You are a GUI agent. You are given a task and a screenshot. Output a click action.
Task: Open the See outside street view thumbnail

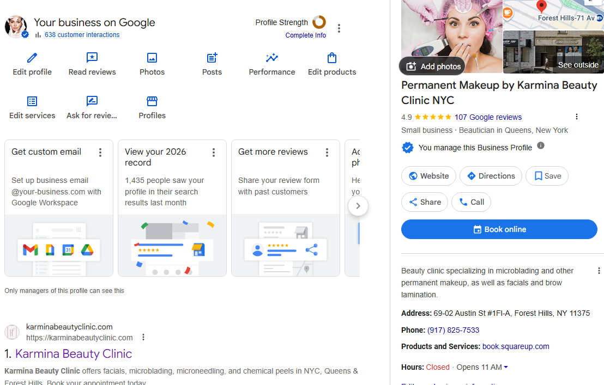pos(553,52)
